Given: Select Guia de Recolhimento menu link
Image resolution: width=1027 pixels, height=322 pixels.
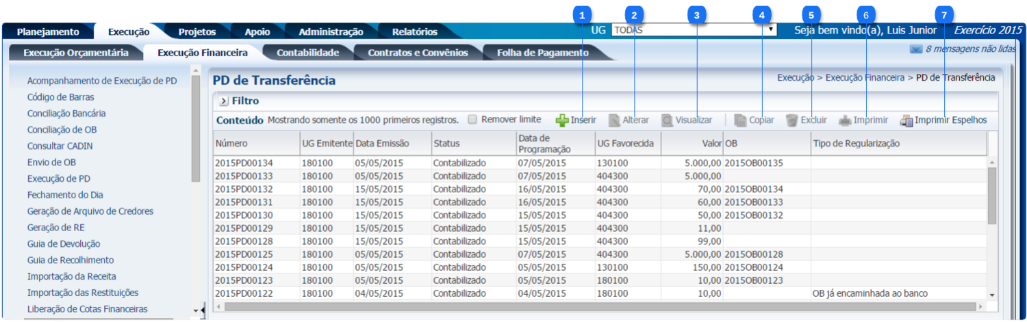Looking at the screenshot, I should pyautogui.click(x=71, y=260).
